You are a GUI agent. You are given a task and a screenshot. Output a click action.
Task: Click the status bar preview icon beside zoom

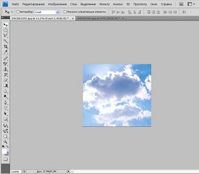click(x=24, y=172)
